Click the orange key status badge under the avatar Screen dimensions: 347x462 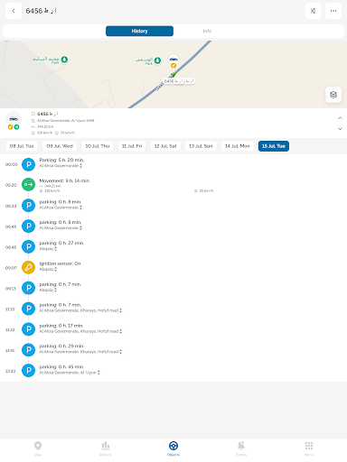[x=10, y=127]
